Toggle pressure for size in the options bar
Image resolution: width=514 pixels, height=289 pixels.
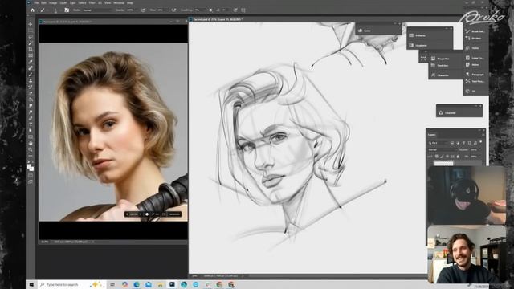[x=235, y=10]
